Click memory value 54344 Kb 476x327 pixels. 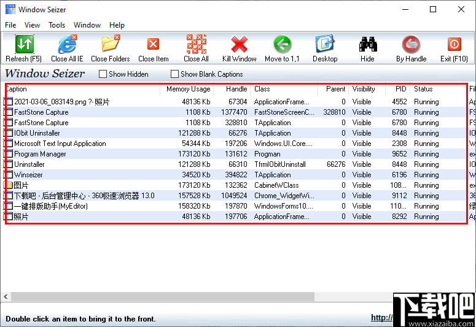196,144
